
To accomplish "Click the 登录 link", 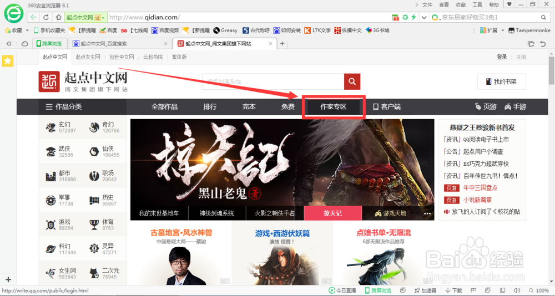I will [x=502, y=57].
